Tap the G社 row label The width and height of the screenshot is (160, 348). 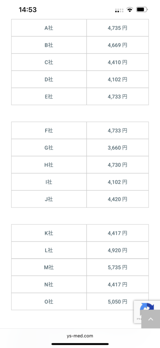point(49,147)
